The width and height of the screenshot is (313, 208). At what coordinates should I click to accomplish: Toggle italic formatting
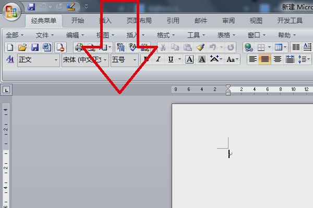tap(158, 59)
